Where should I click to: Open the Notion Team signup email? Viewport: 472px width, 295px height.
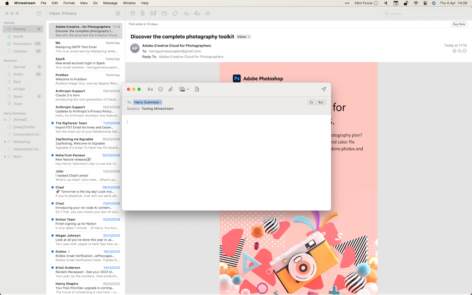point(86,223)
